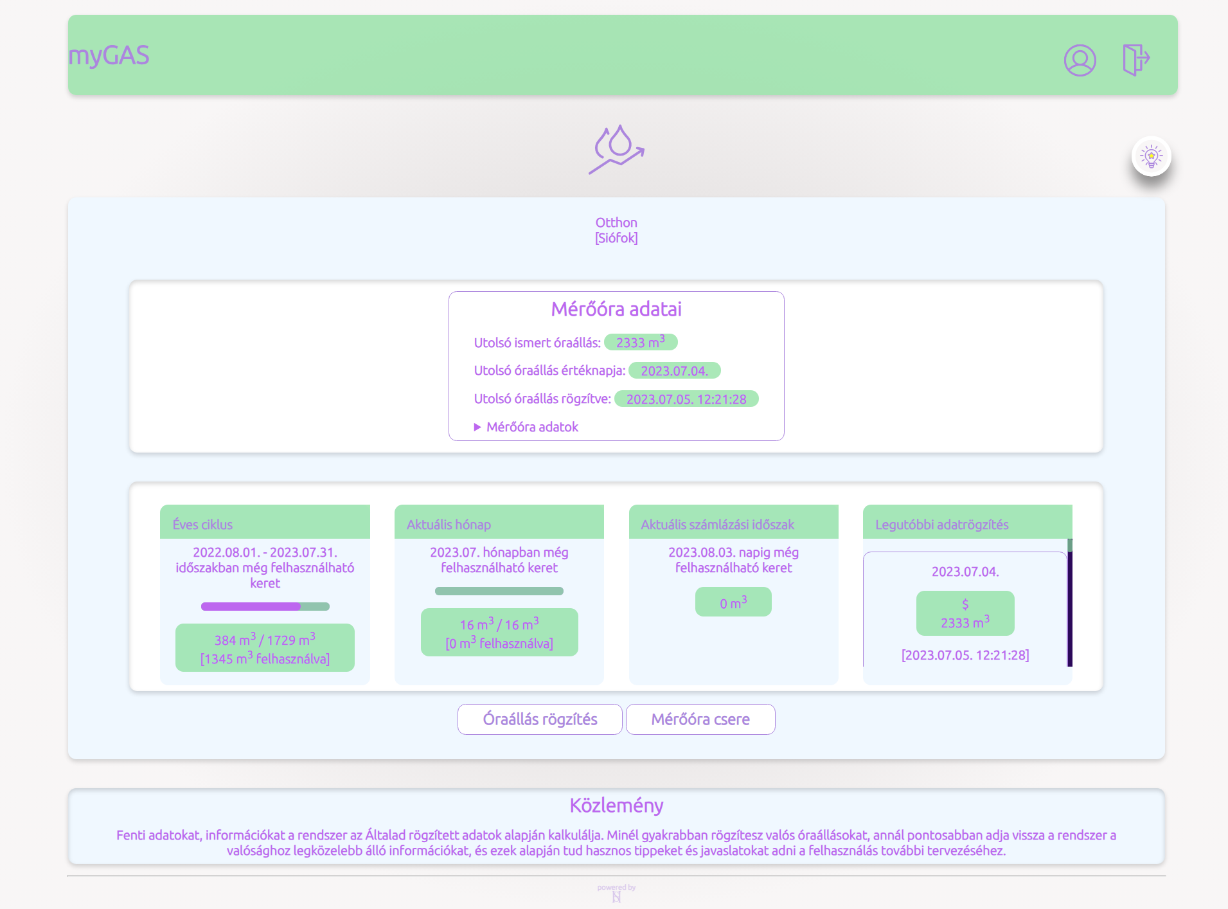Open the user profile icon

1080,60
